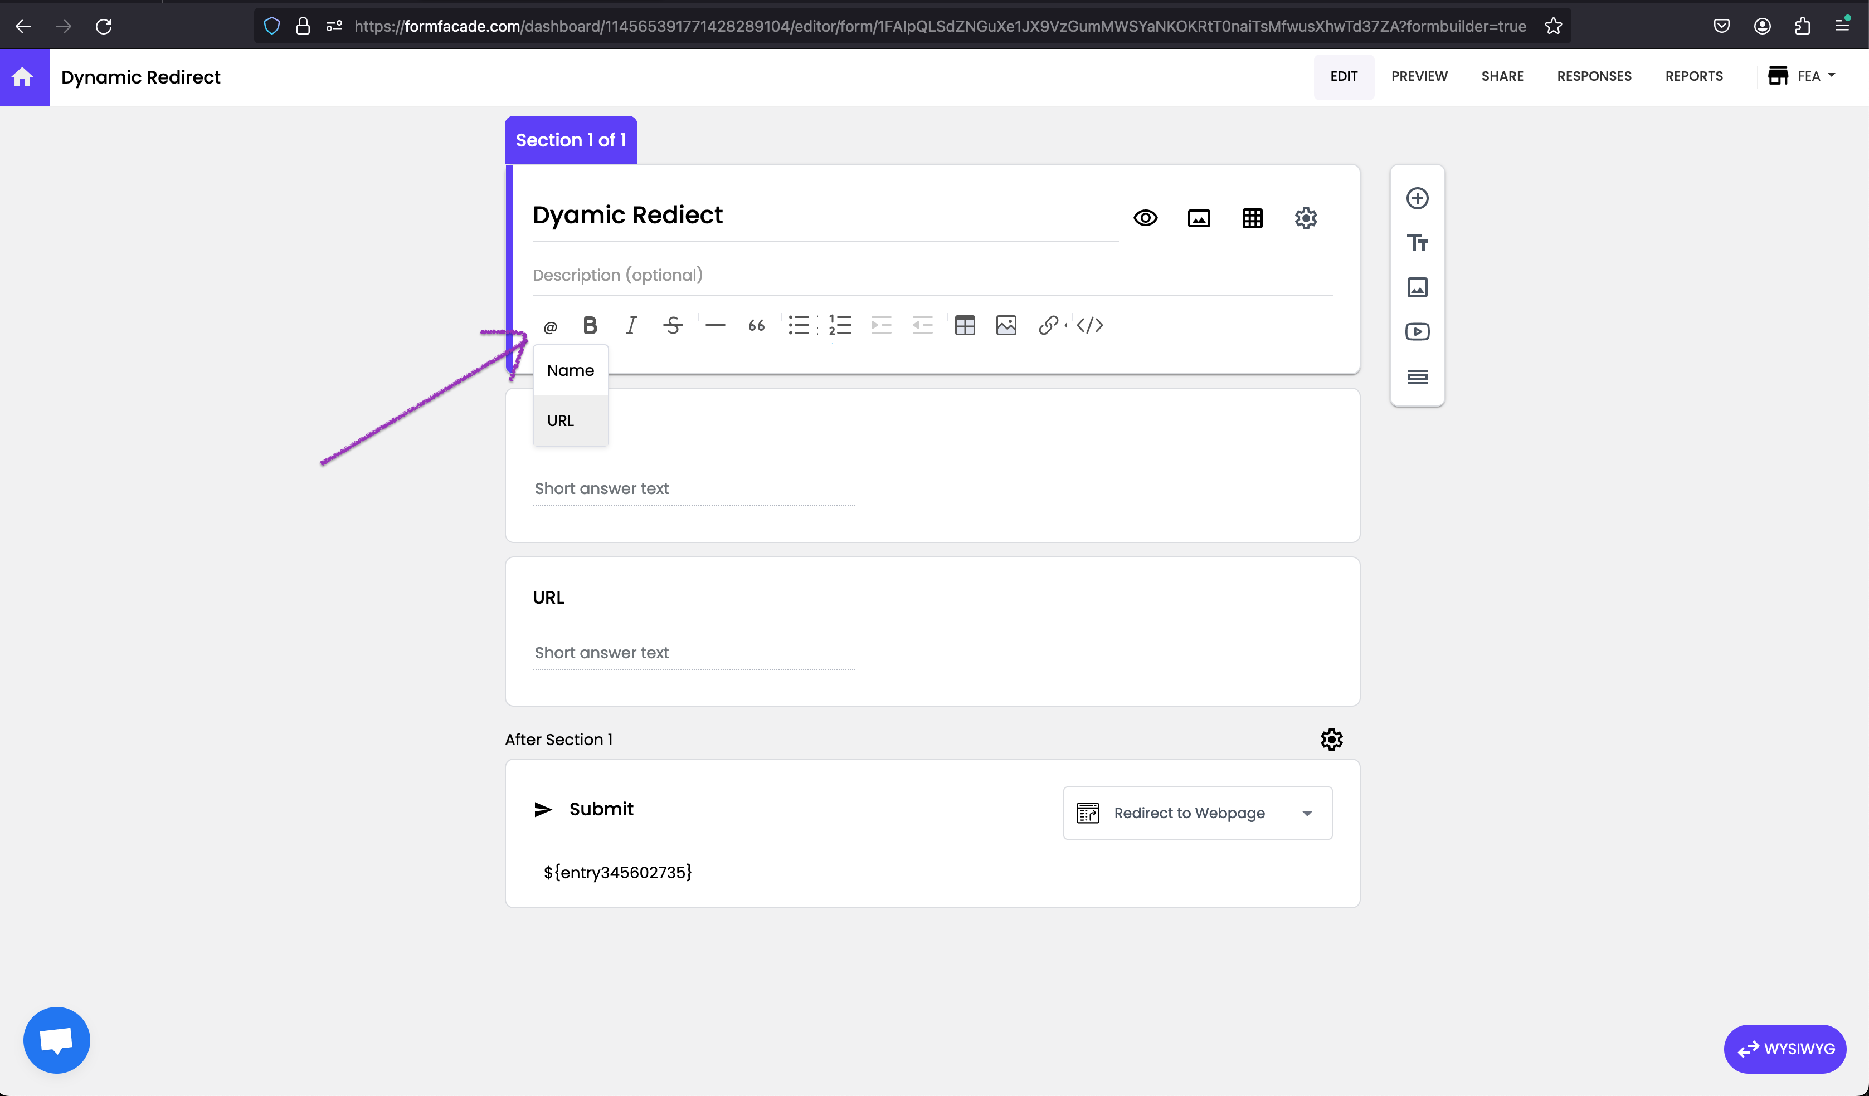Add question with plus circle icon

click(x=1417, y=199)
